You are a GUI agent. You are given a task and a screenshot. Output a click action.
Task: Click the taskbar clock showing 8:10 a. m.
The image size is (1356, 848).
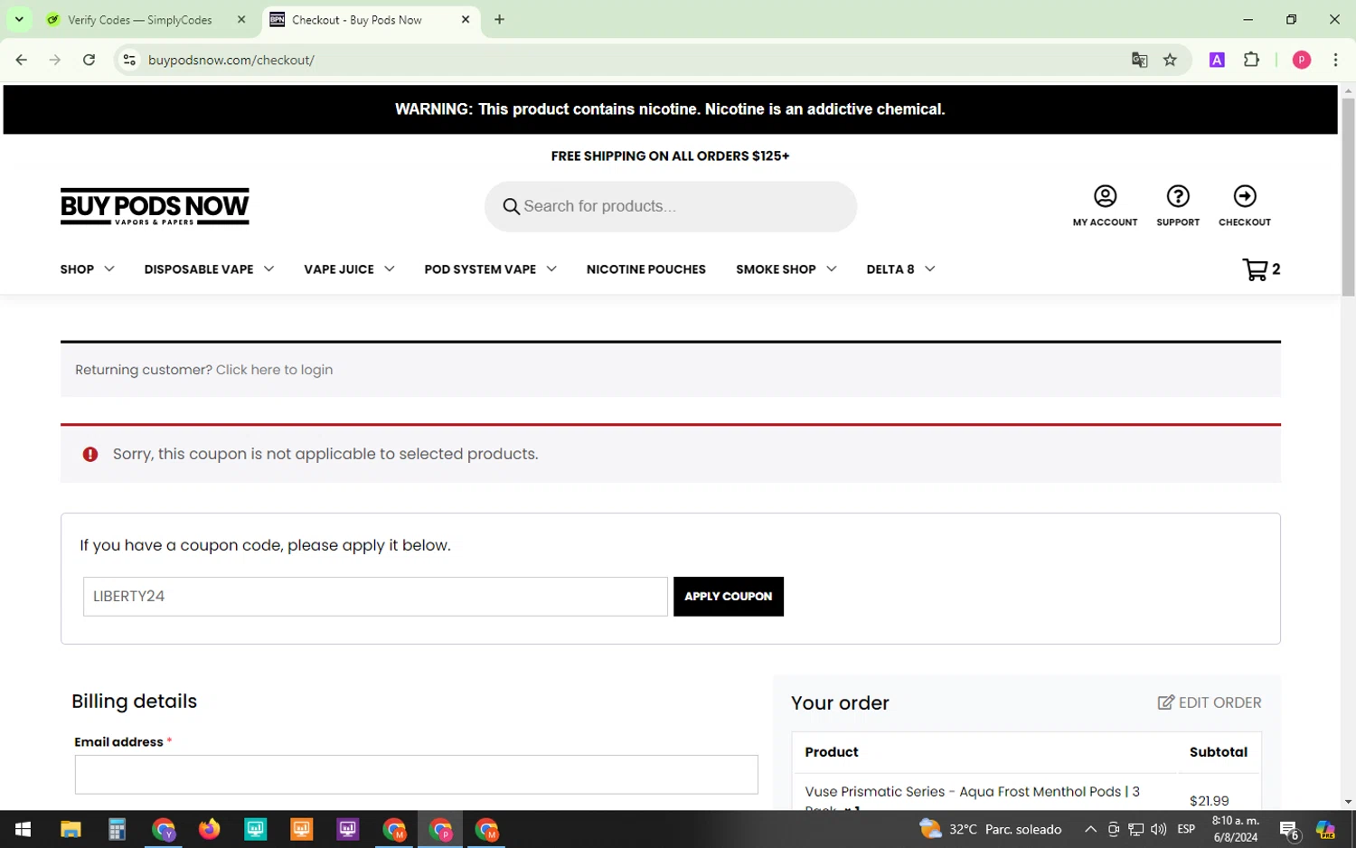[x=1235, y=829]
